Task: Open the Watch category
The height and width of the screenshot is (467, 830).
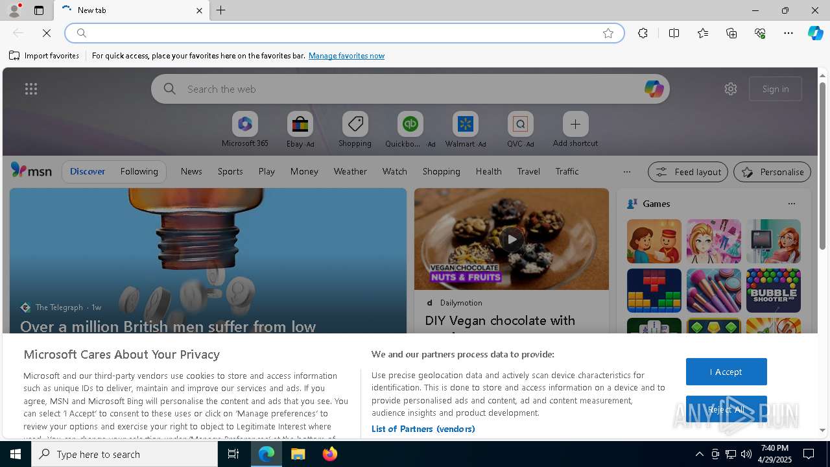Action: pyautogui.click(x=394, y=171)
